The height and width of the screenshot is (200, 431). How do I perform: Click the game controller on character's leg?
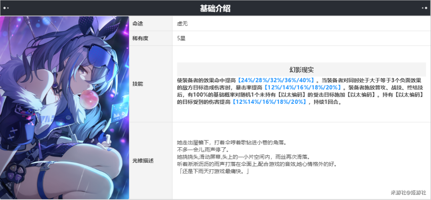(17, 172)
